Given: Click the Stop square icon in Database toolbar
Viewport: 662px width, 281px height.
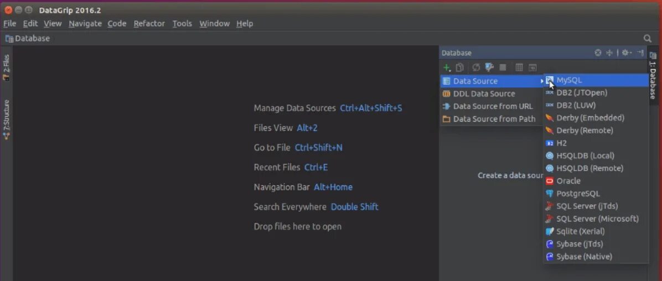Looking at the screenshot, I should click(x=503, y=67).
